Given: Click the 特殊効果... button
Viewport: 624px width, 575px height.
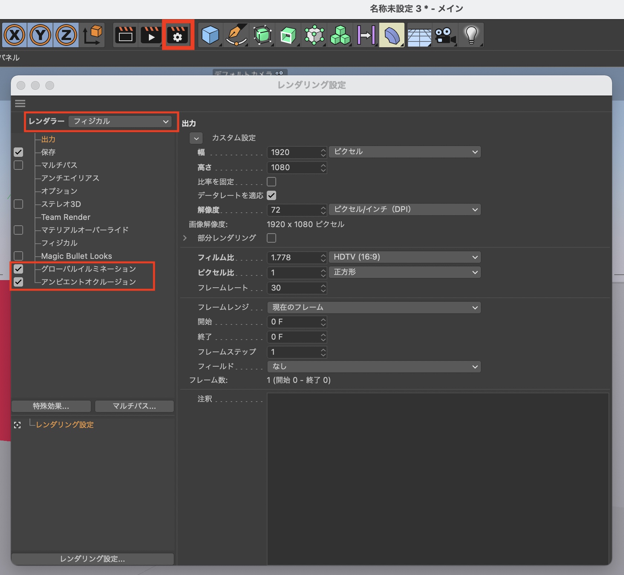Looking at the screenshot, I should [51, 406].
